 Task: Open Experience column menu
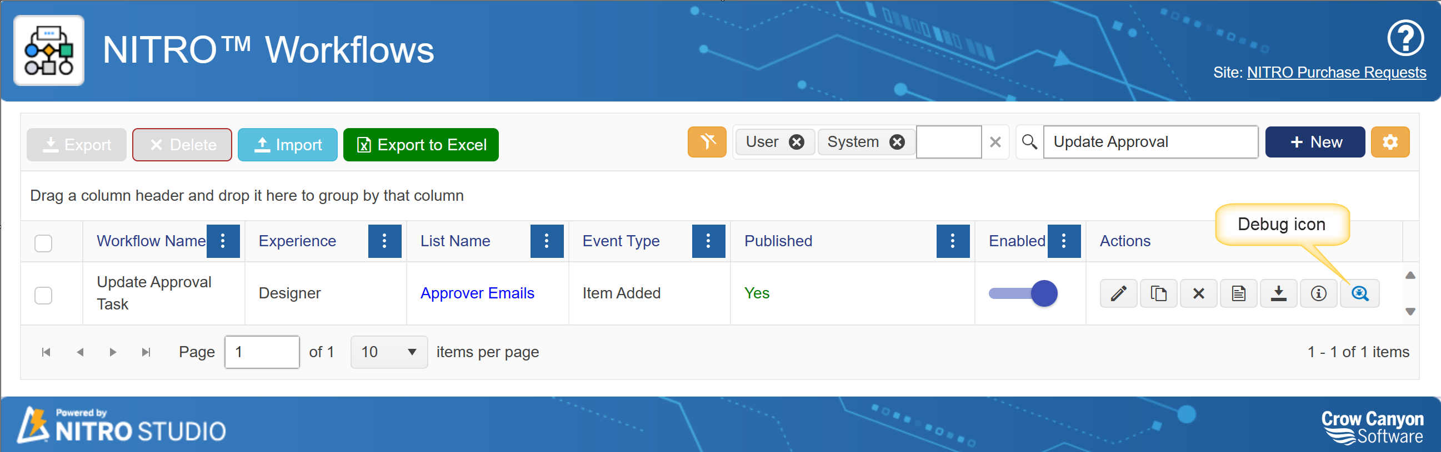(385, 241)
